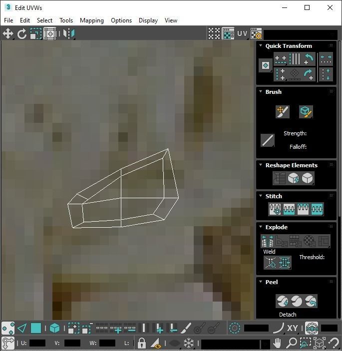342x351 pixels.
Task: Open the brush falloff type flyout
Action: pos(268,140)
